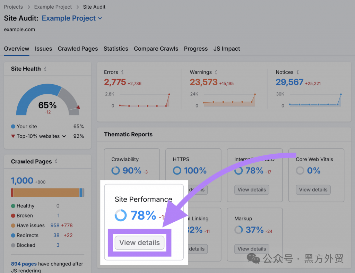Go to the Projects breadcrumb

(14, 7)
